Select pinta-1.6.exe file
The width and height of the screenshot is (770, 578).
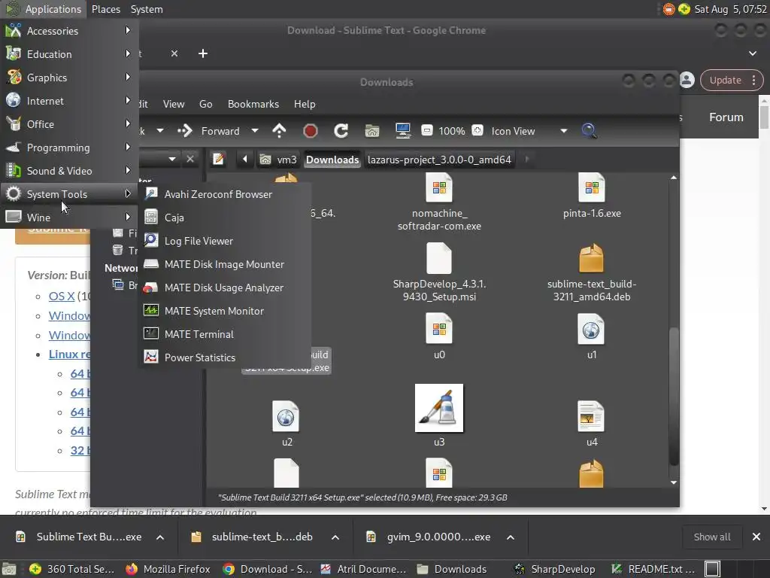click(592, 196)
